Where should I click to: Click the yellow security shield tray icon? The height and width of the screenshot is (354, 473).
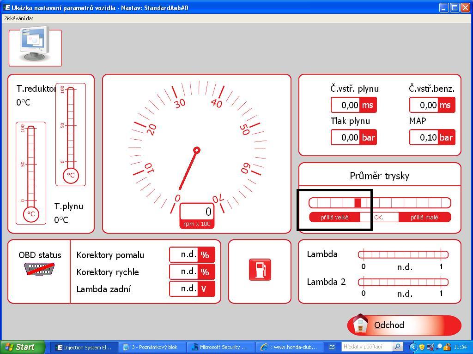(422, 347)
